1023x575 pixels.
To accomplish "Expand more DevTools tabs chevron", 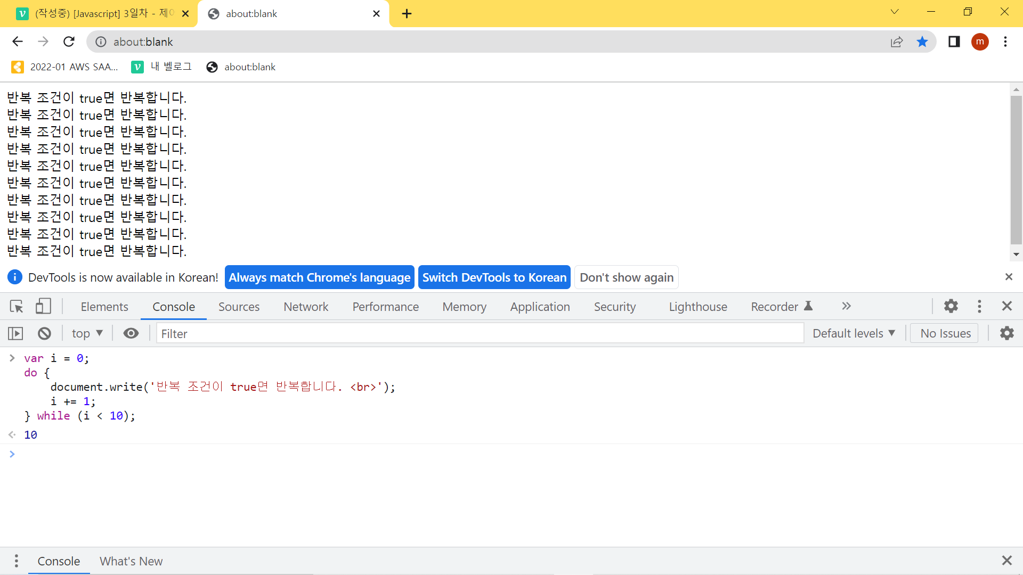I will [x=846, y=306].
